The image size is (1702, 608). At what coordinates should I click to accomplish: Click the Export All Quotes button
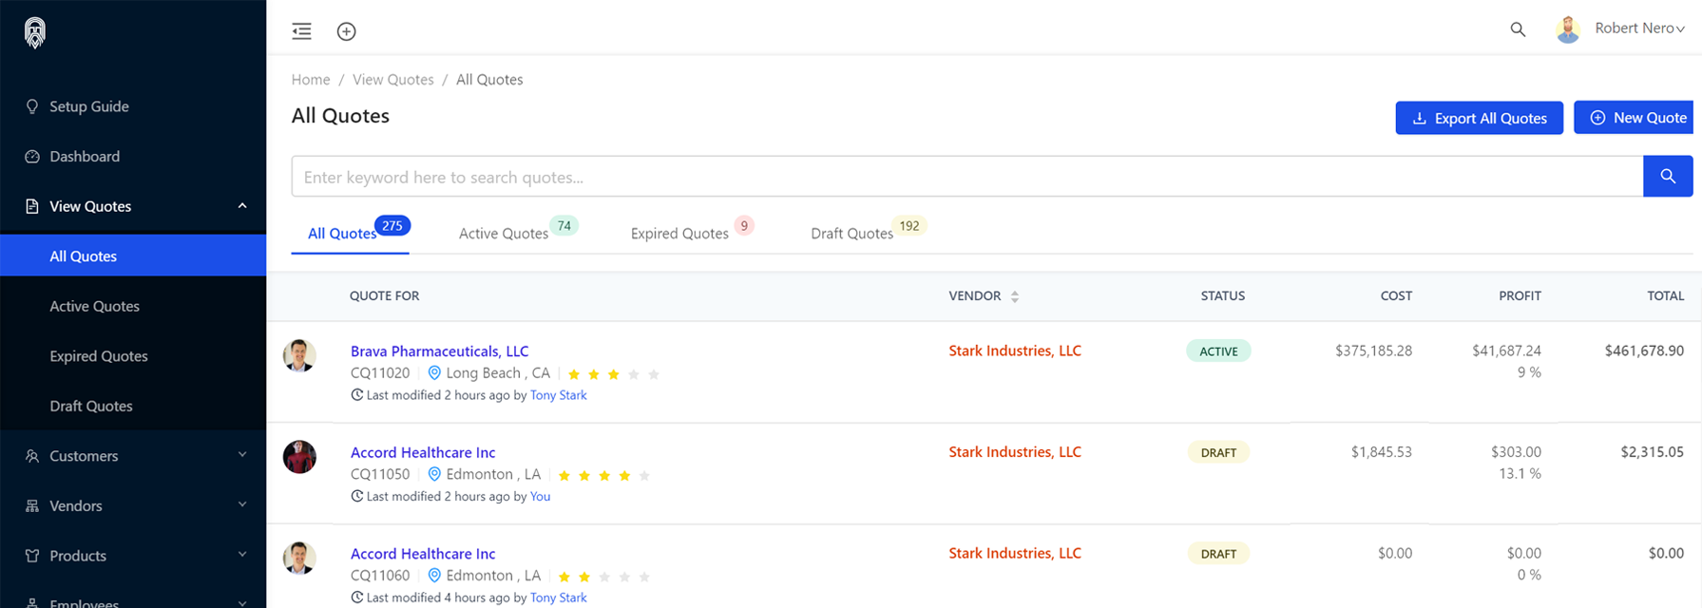pos(1479,118)
